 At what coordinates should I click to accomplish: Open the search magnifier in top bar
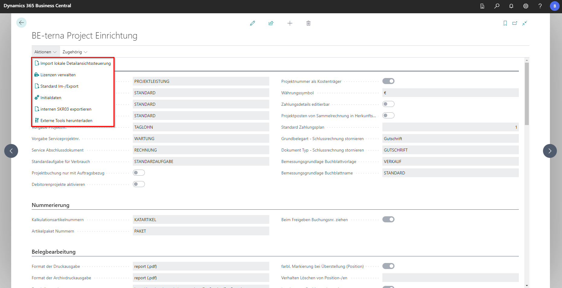point(497,6)
